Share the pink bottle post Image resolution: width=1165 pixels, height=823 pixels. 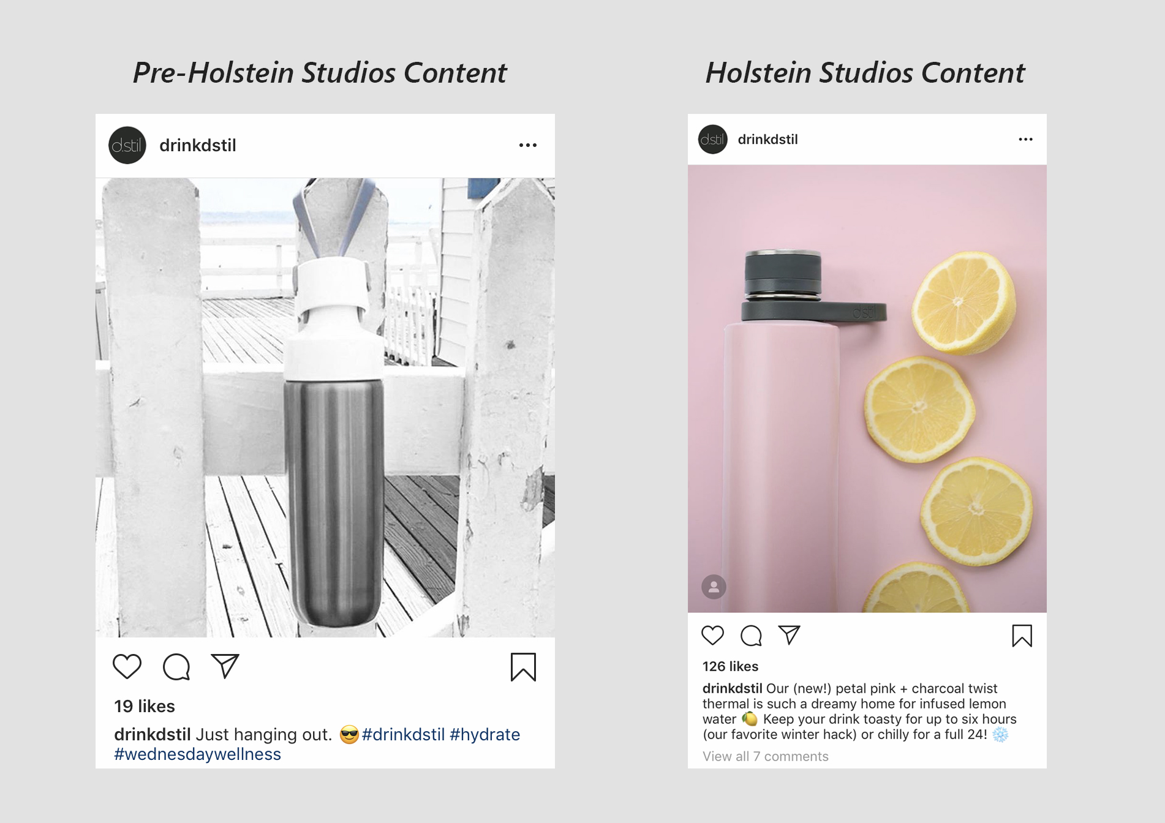(789, 635)
